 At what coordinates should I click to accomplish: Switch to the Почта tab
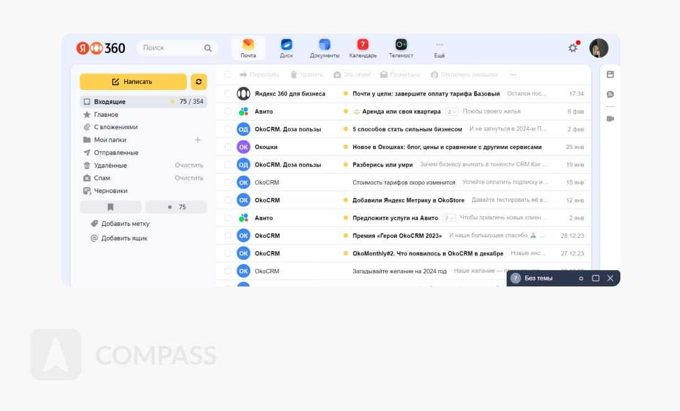(248, 48)
